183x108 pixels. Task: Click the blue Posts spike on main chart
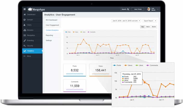click(x=123, y=51)
